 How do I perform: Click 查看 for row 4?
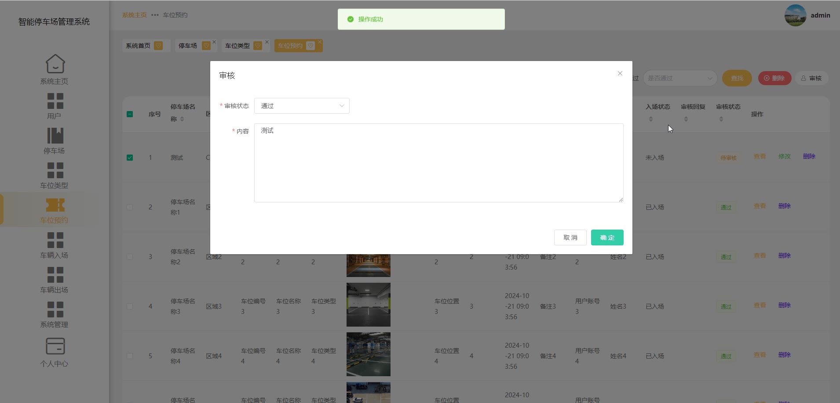tap(760, 305)
